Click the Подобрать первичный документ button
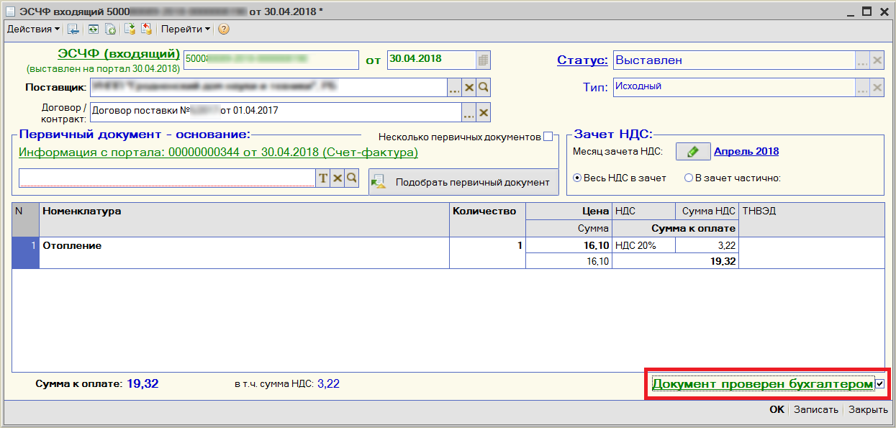The width and height of the screenshot is (896, 428). (x=463, y=182)
